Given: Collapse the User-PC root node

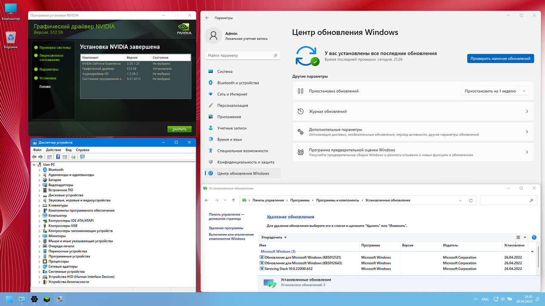Looking at the screenshot, I should (34, 164).
